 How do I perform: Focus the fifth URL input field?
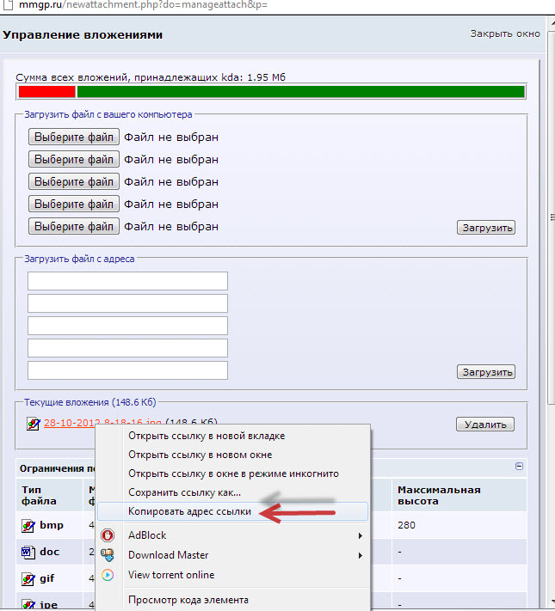tap(127, 370)
